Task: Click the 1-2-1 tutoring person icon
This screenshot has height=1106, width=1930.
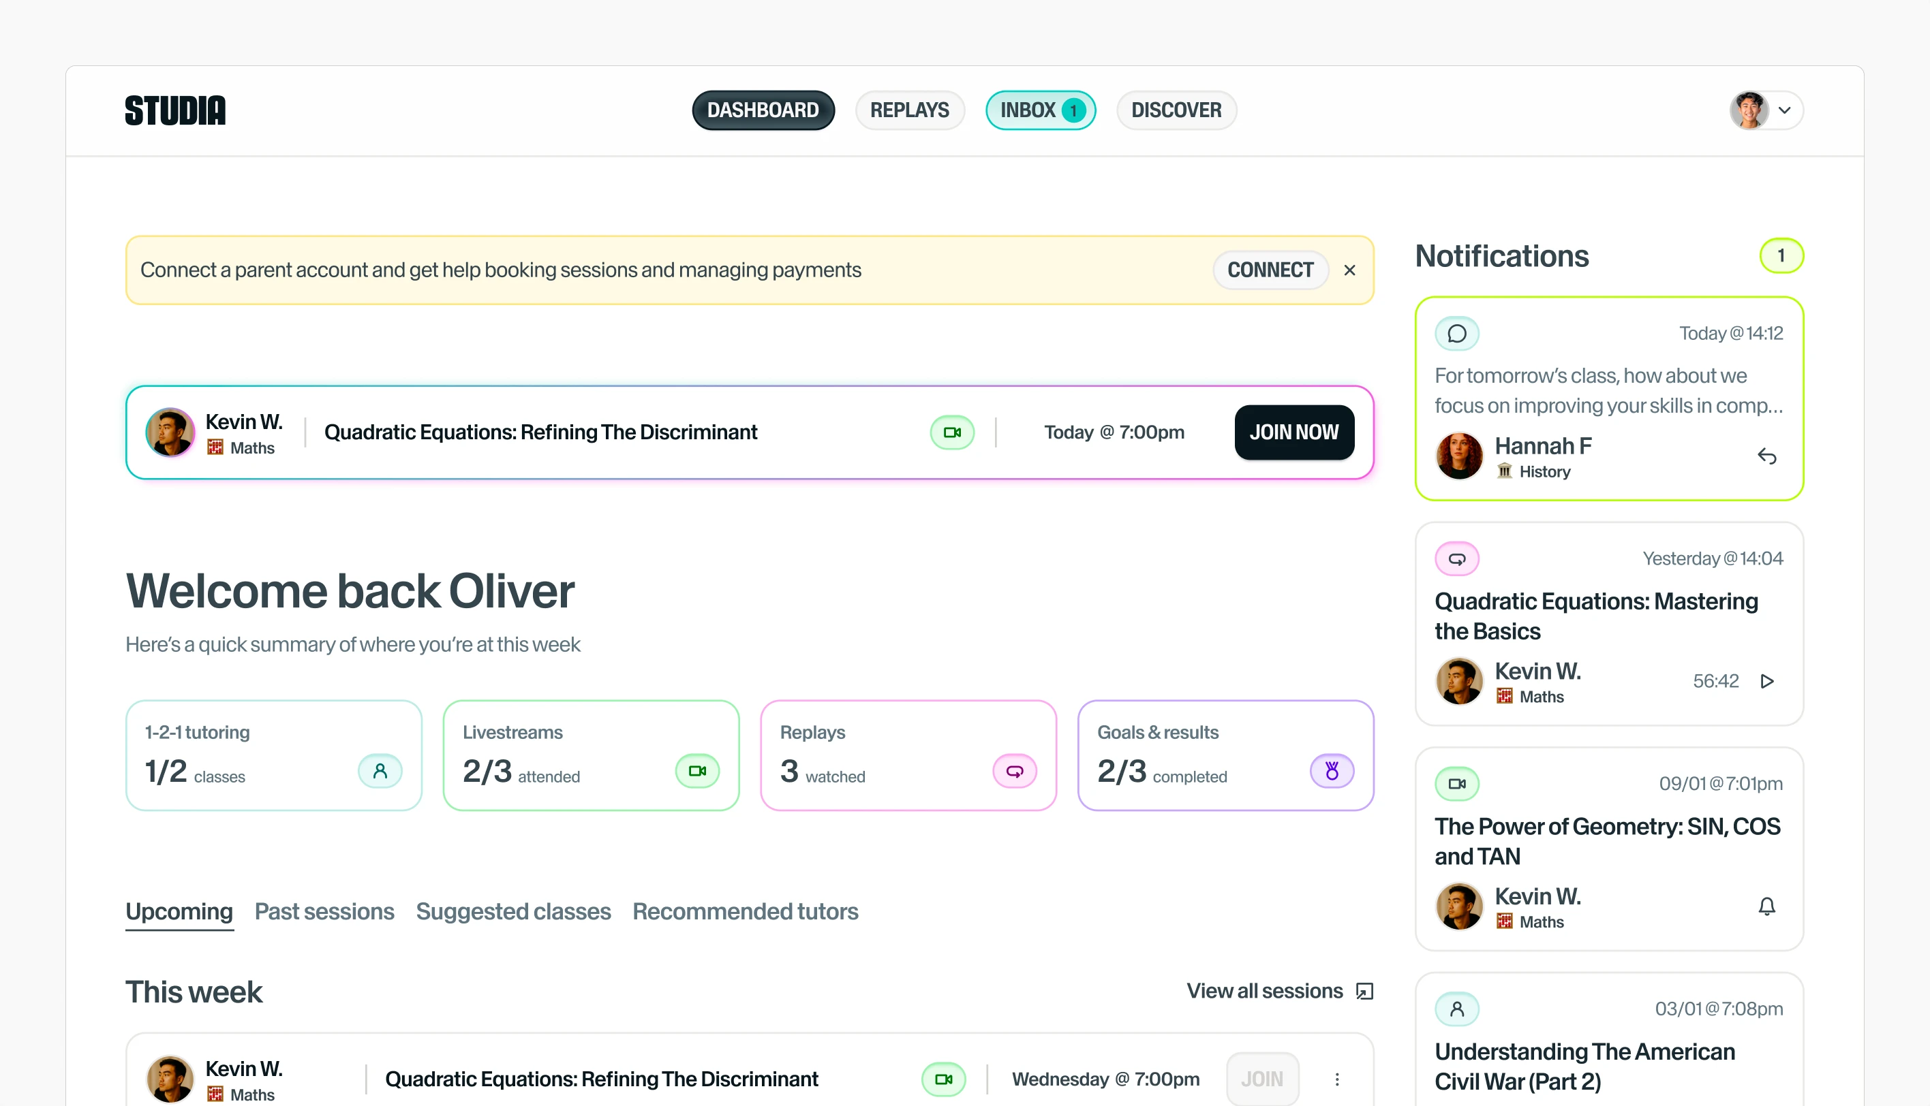Action: (x=380, y=771)
